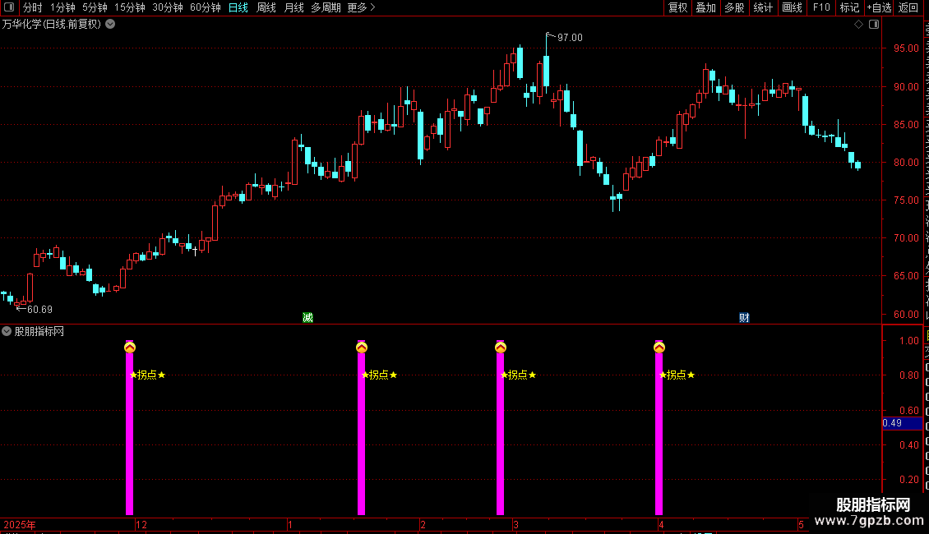Click the green 减 marker icon

pyautogui.click(x=307, y=318)
